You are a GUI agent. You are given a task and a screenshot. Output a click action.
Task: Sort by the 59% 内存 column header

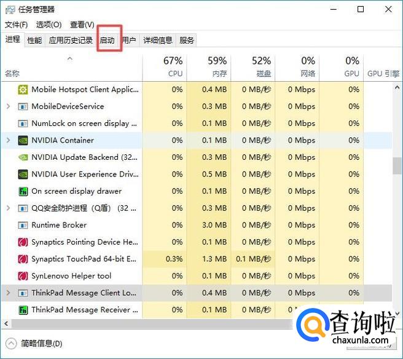point(209,68)
